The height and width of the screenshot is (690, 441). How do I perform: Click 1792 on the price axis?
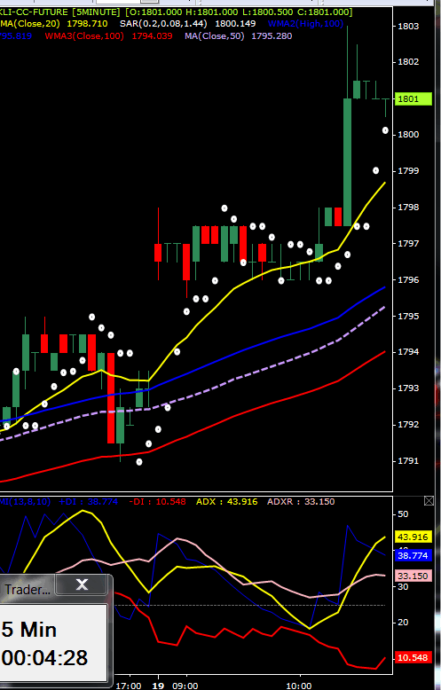click(408, 425)
